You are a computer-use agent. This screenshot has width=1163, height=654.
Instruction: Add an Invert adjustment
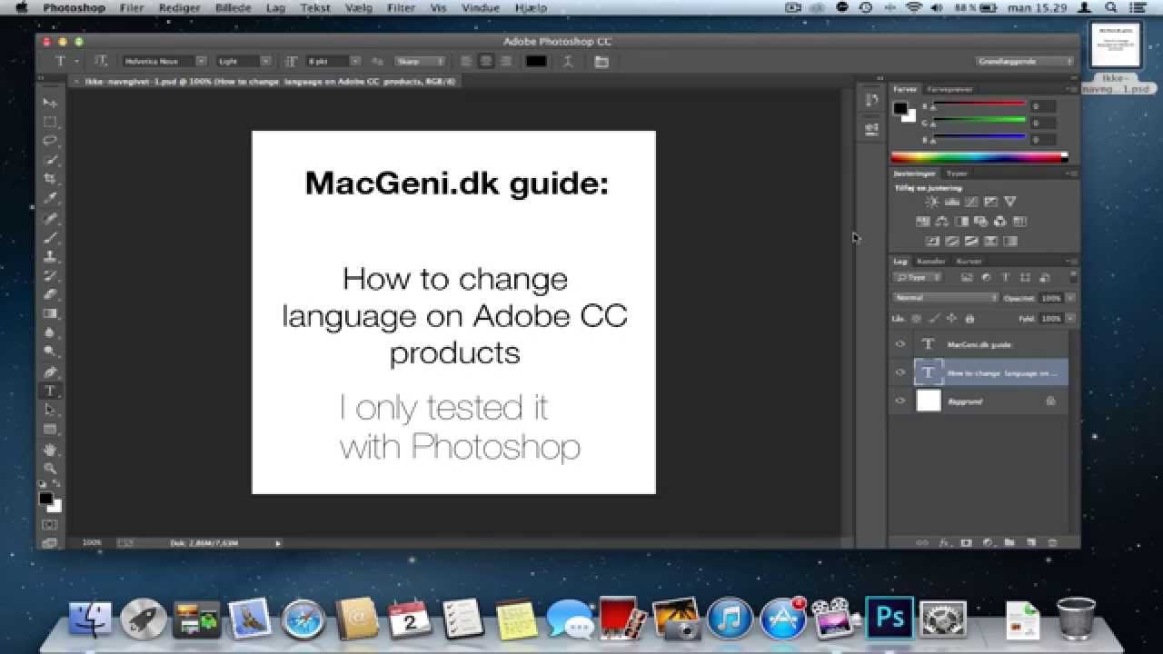click(931, 242)
